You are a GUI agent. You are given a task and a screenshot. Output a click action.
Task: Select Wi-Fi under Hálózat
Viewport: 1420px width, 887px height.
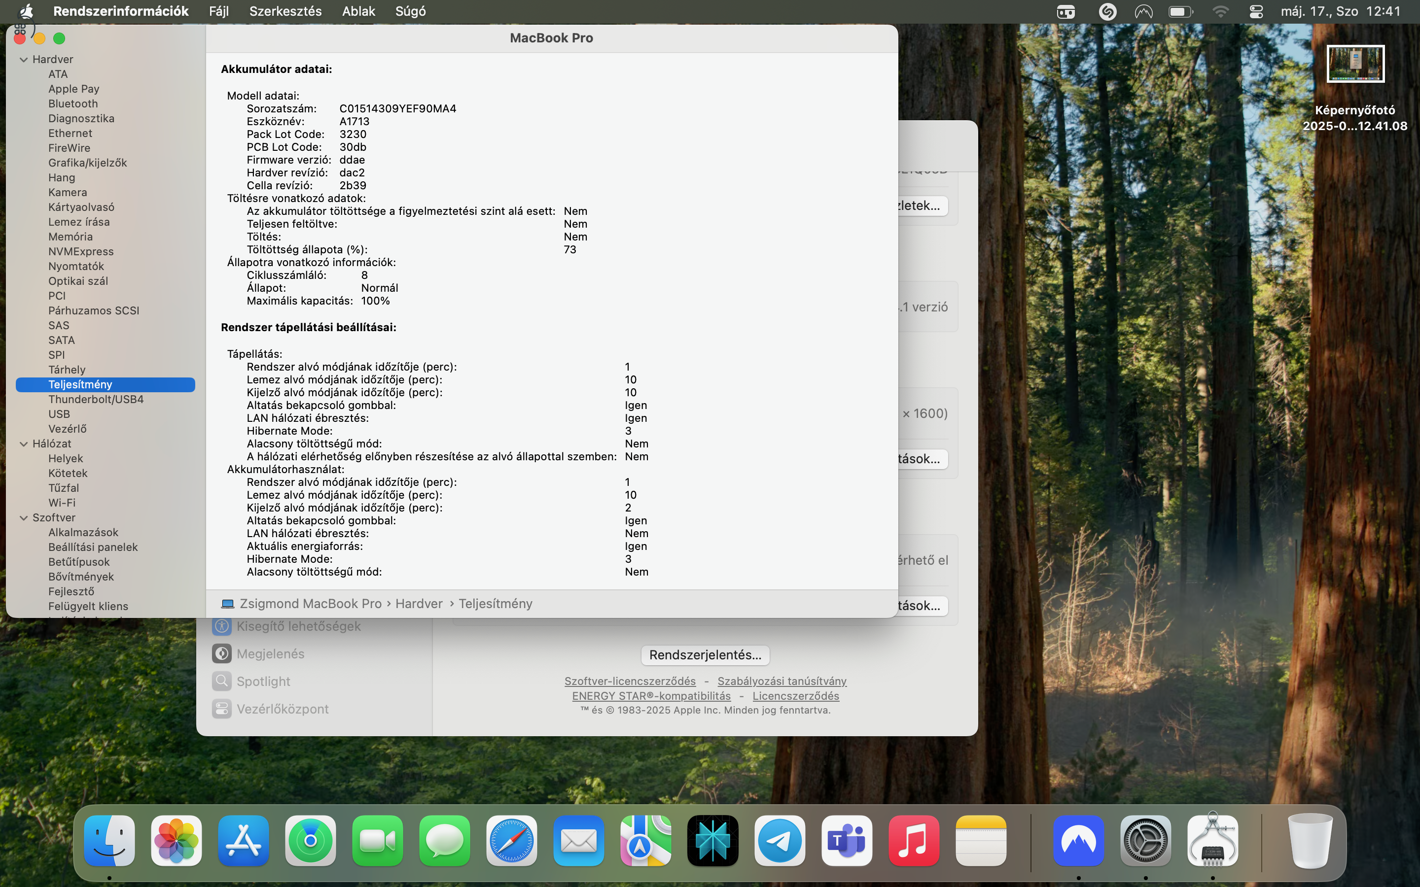click(x=62, y=503)
